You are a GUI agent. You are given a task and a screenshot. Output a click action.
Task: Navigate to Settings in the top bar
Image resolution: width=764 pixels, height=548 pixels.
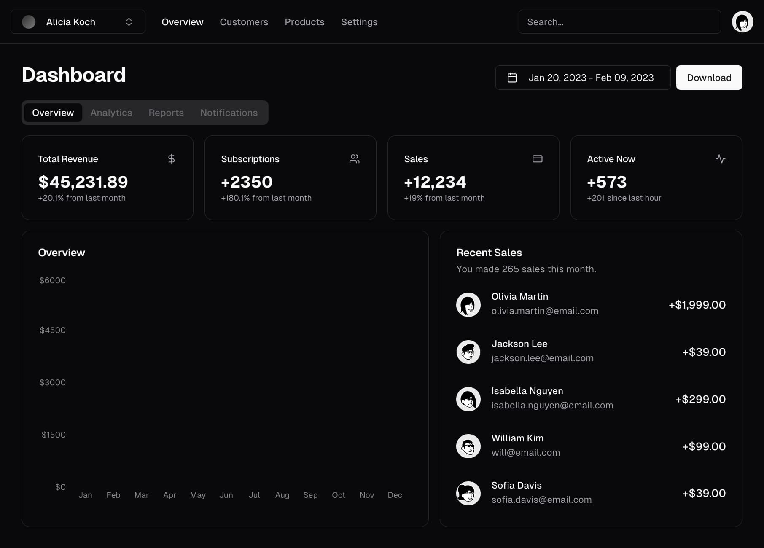coord(359,22)
